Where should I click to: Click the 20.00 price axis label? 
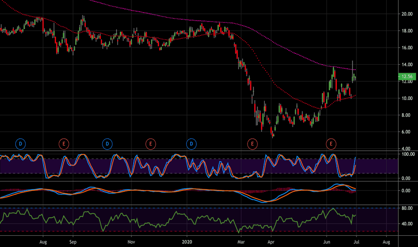[x=407, y=14]
